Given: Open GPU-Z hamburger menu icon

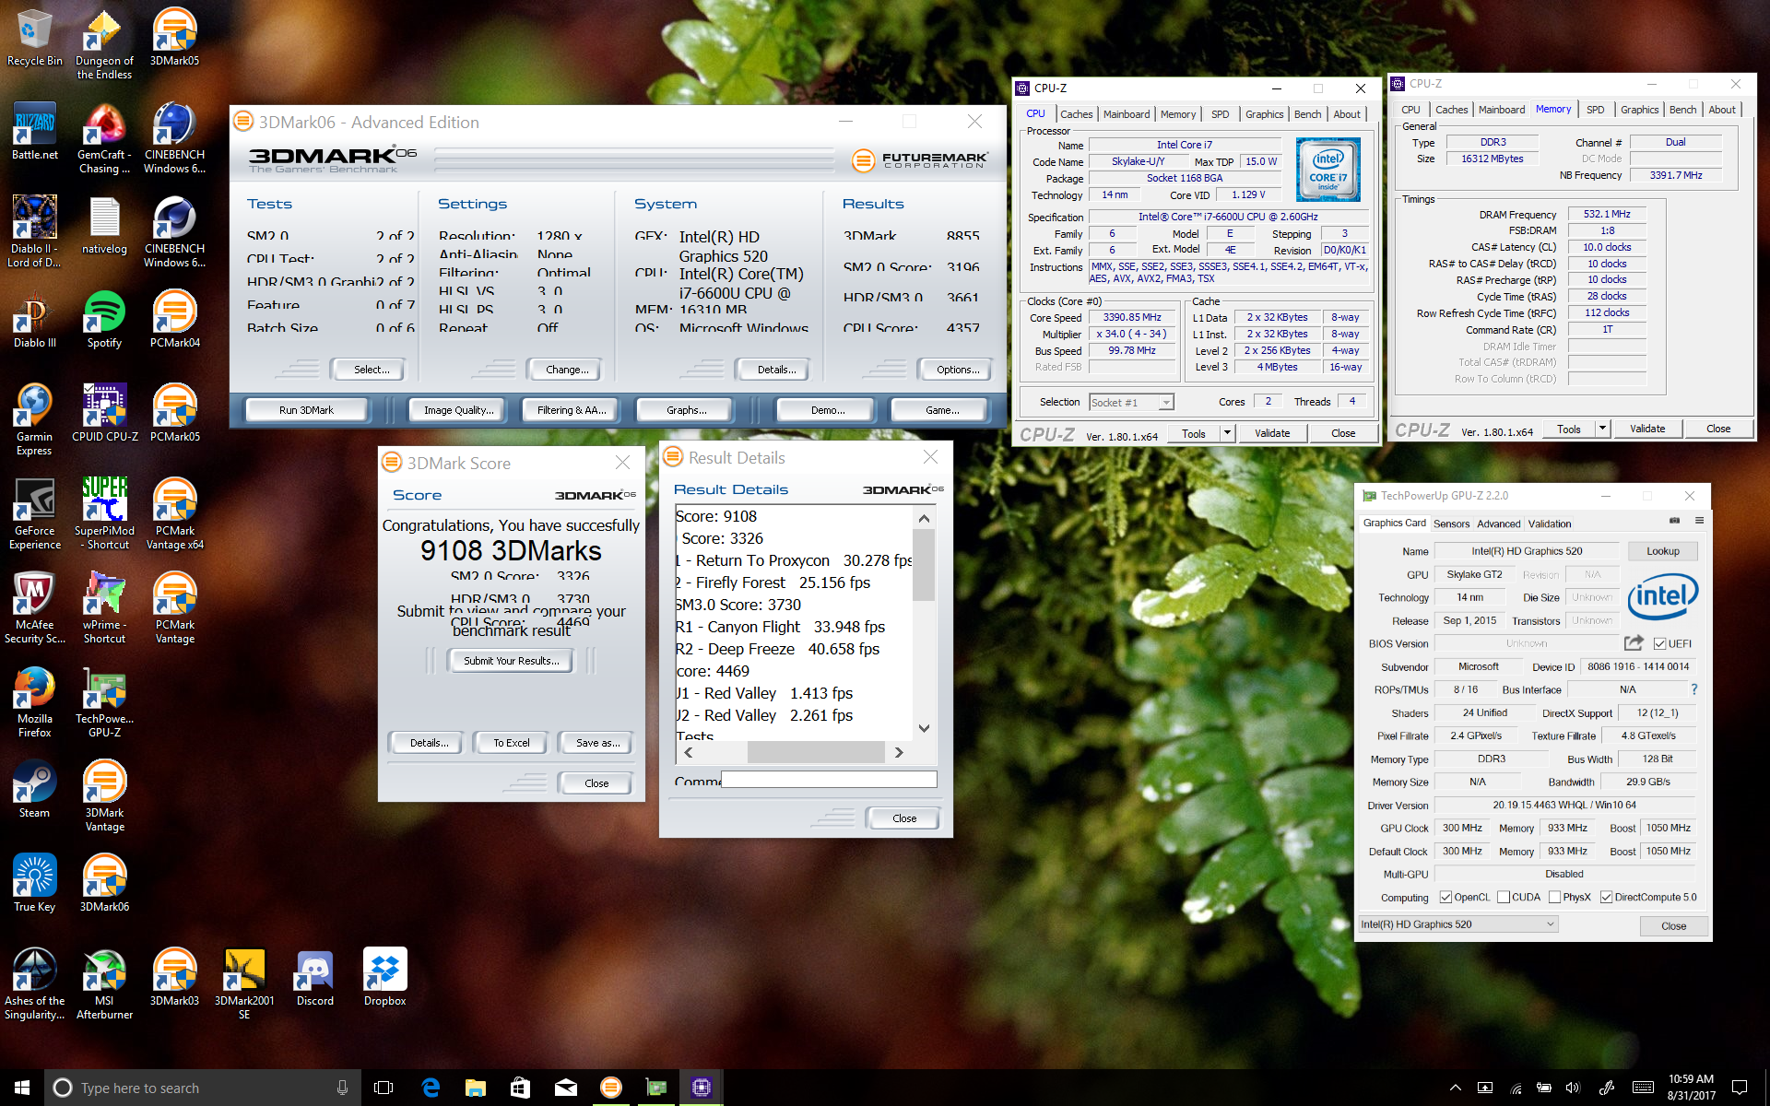Looking at the screenshot, I should pos(1699,522).
